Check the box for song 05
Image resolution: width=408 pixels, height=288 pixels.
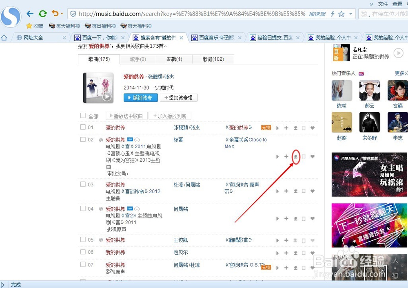tap(83, 239)
